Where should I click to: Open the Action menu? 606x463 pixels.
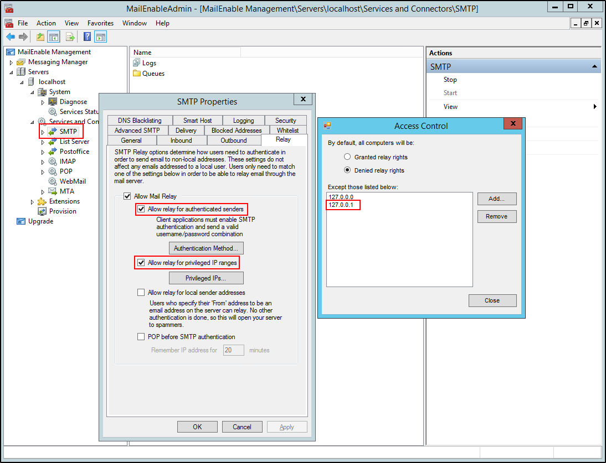[46, 23]
